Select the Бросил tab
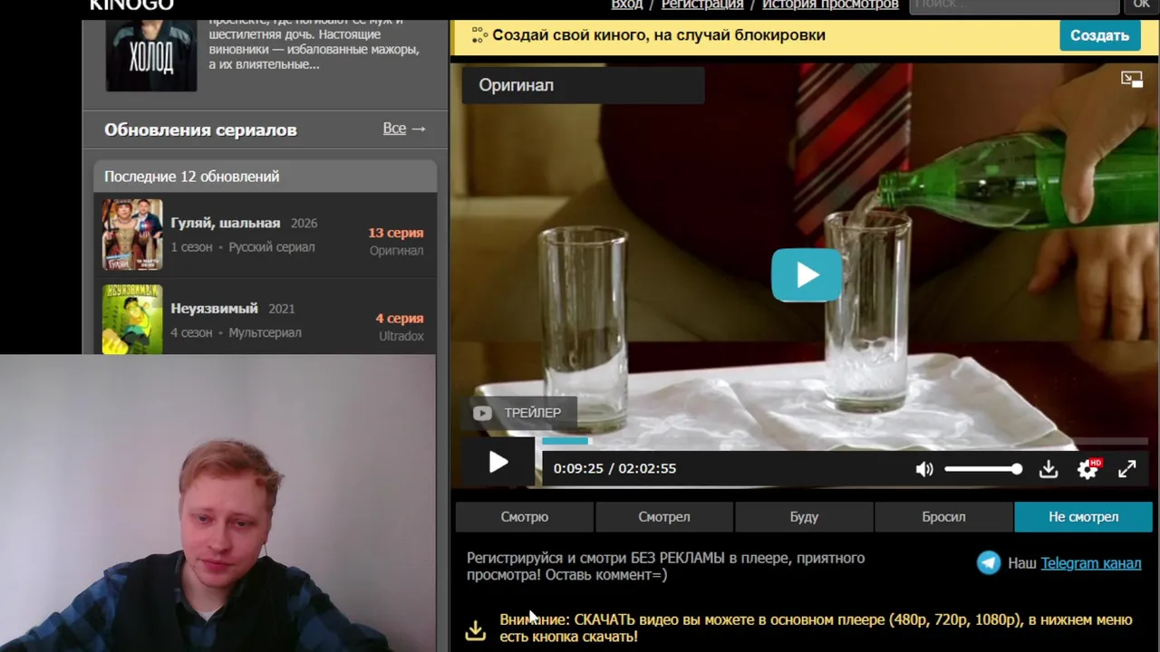Screen dimensions: 1160x652 point(943,517)
